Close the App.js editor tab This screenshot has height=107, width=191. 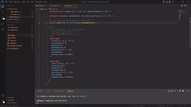76,6
